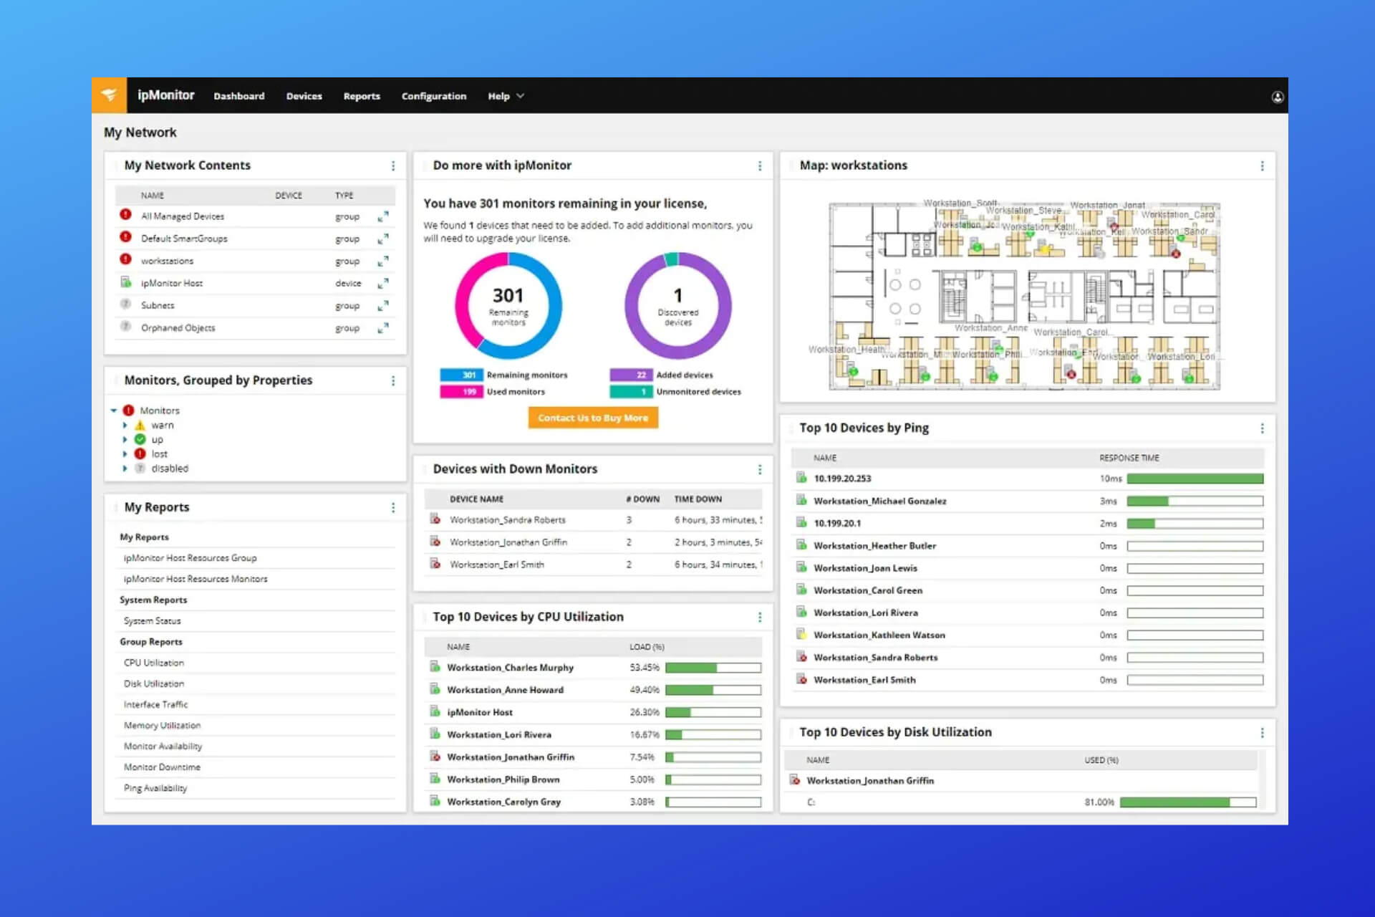
Task: Open My Reports panel kebab menu
Action: [x=393, y=507]
